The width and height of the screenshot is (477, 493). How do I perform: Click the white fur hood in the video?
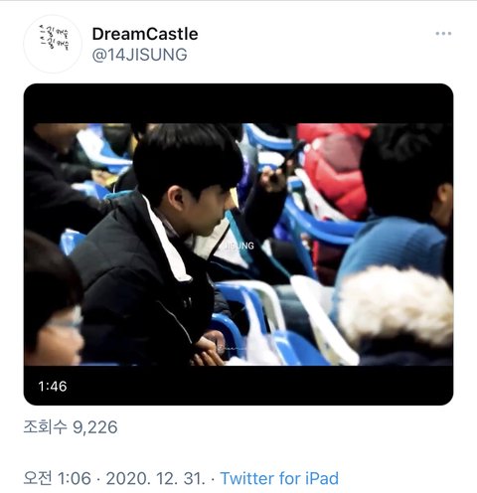(x=396, y=306)
